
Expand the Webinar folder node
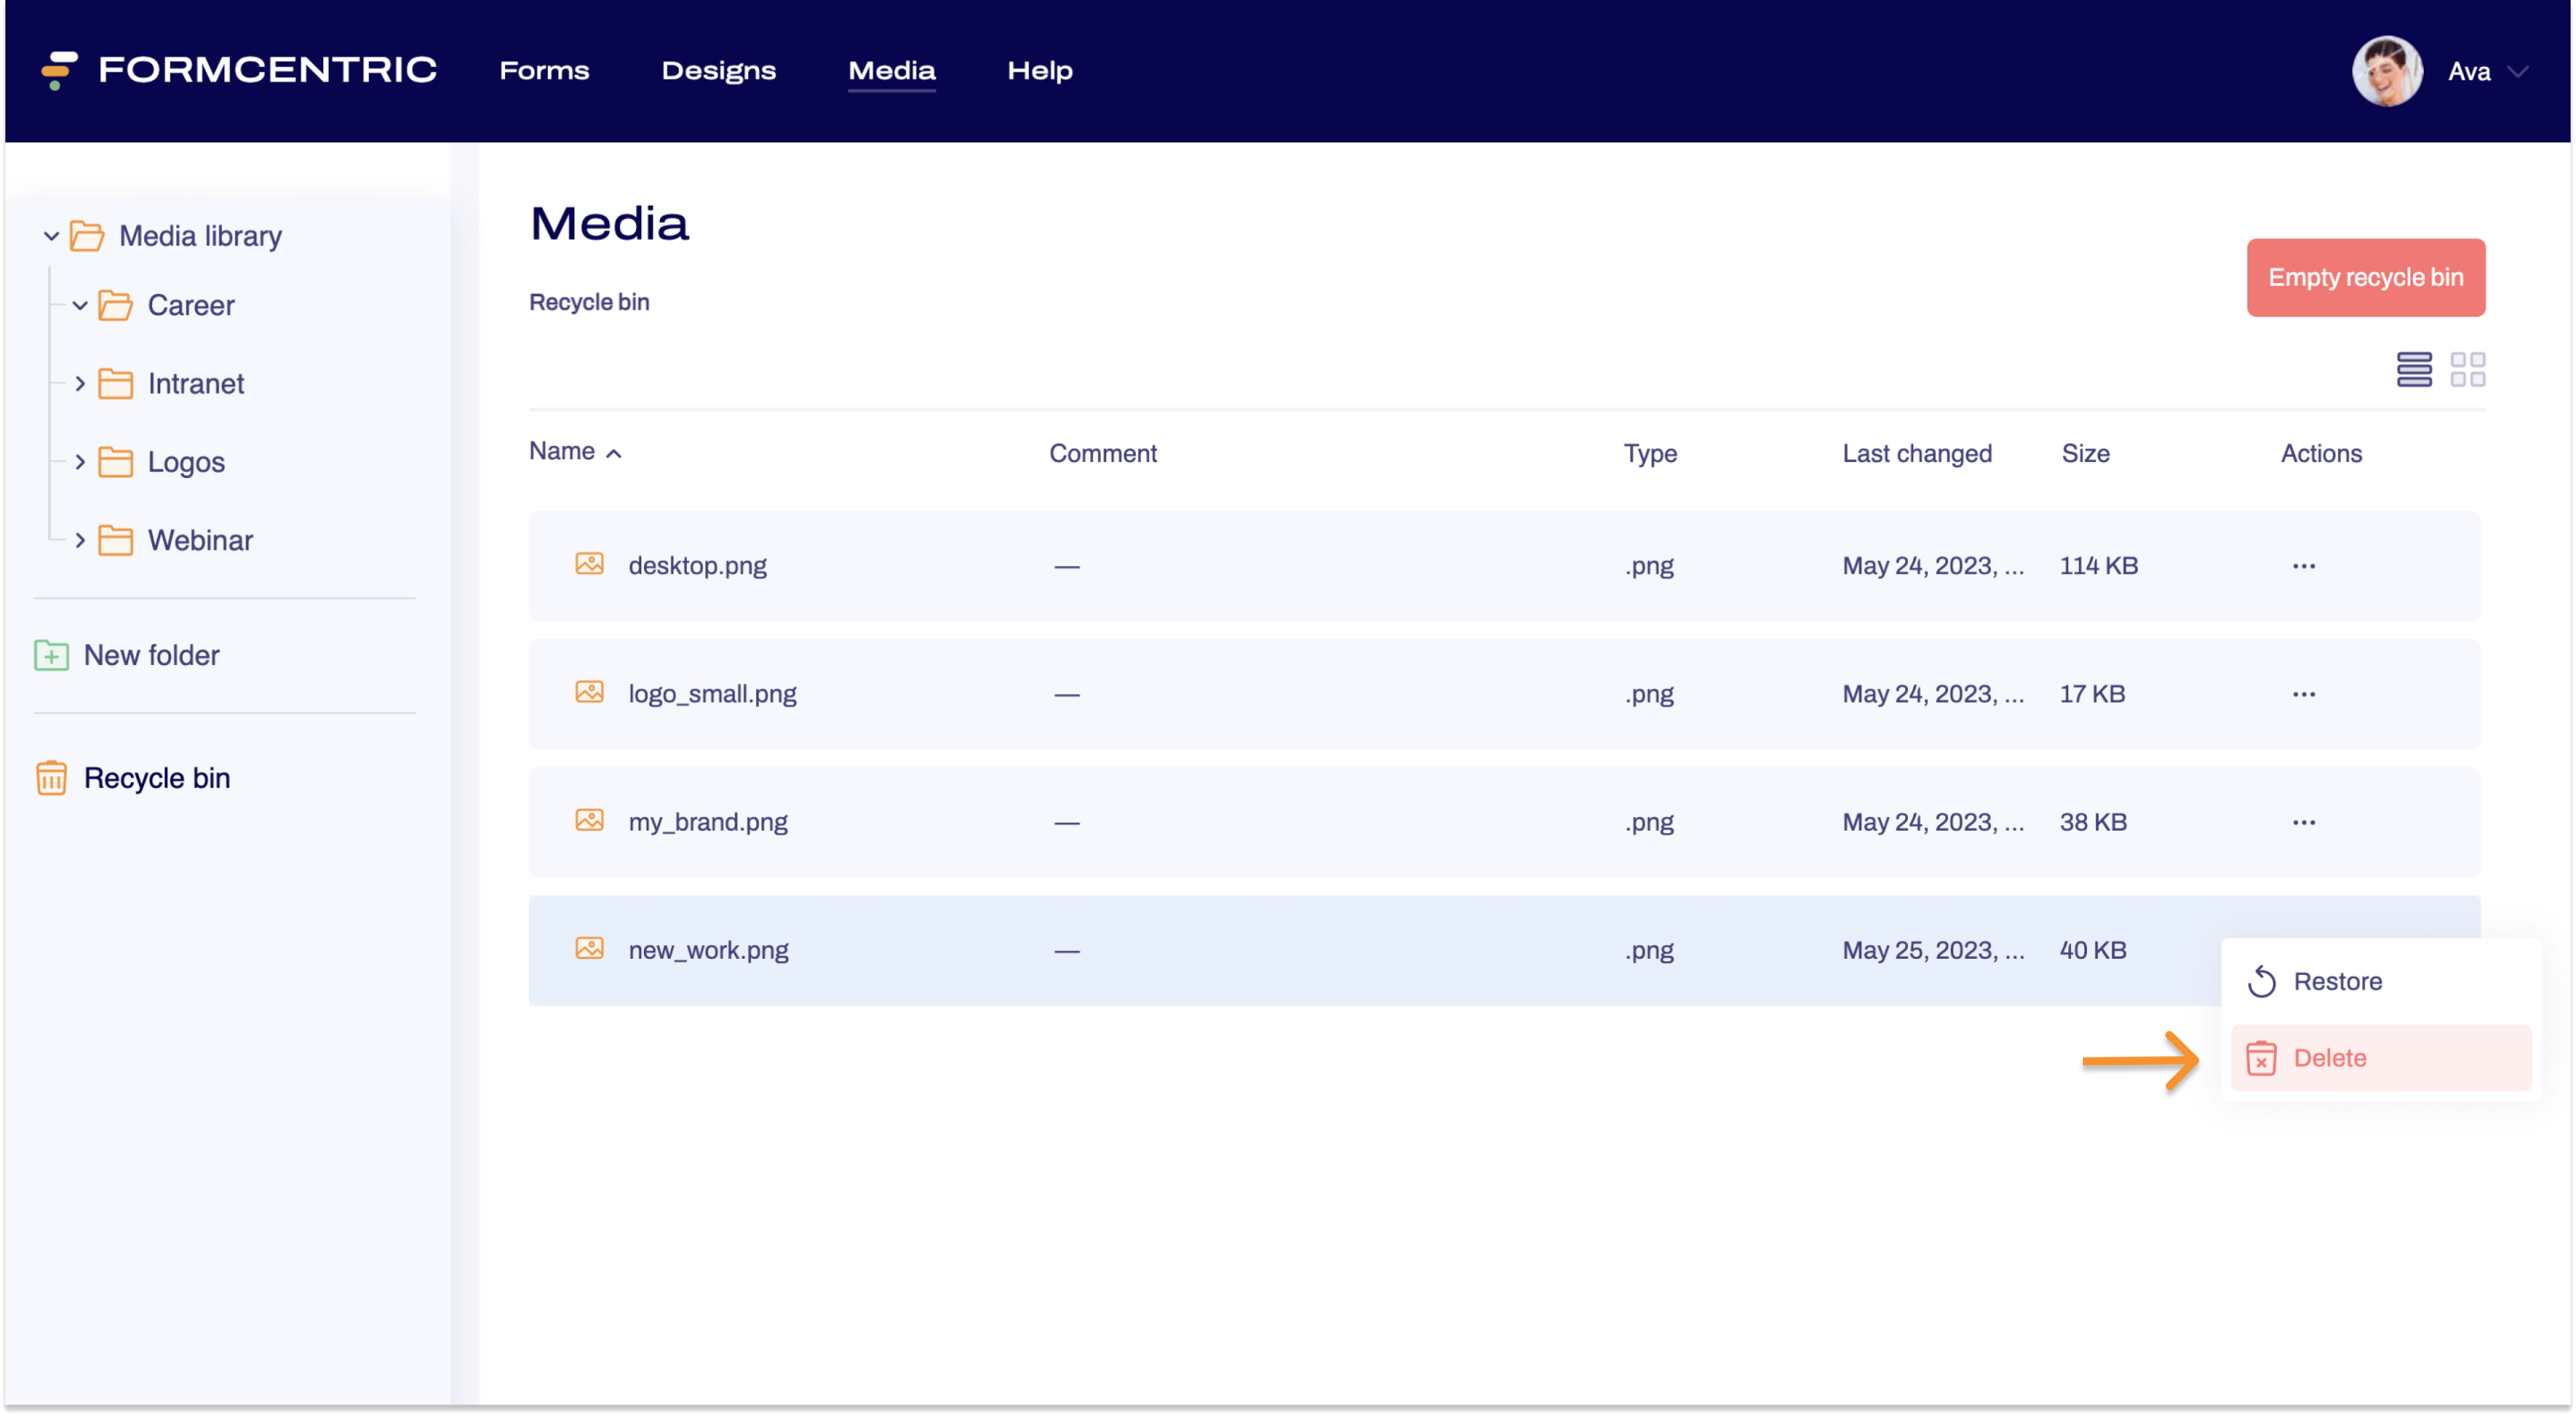pyautogui.click(x=80, y=540)
